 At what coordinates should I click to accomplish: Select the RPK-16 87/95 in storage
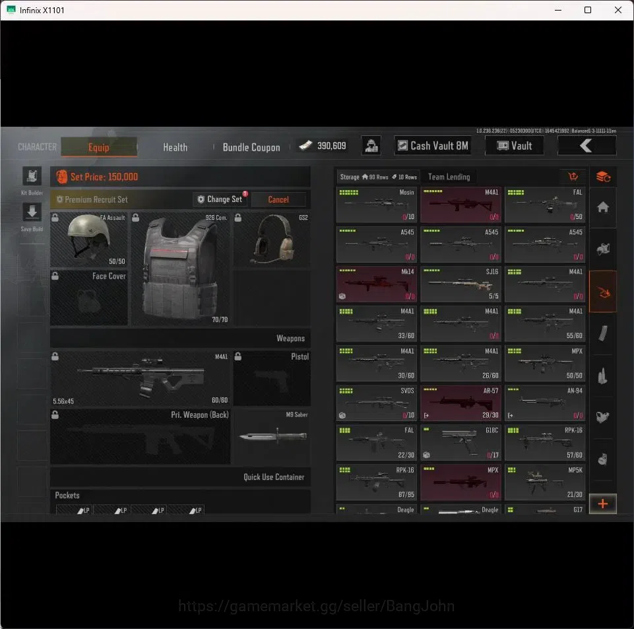pos(377,482)
